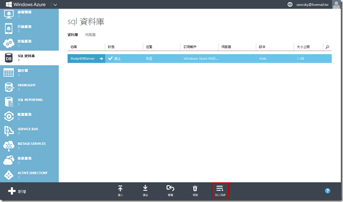
Task: Open HDInsight in the sidebar
Action: [29, 87]
